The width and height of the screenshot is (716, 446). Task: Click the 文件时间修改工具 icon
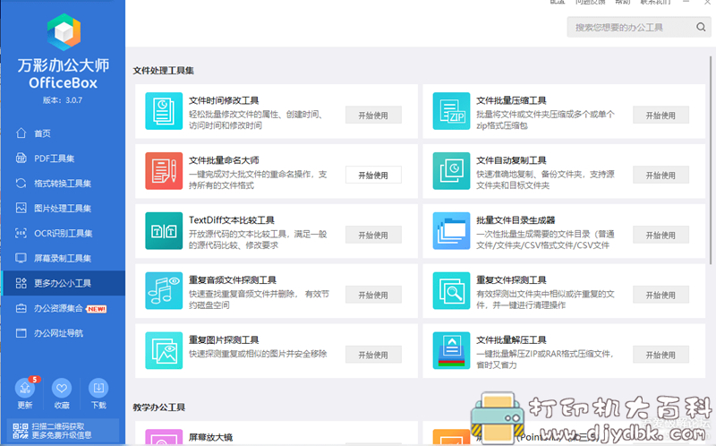[164, 111]
